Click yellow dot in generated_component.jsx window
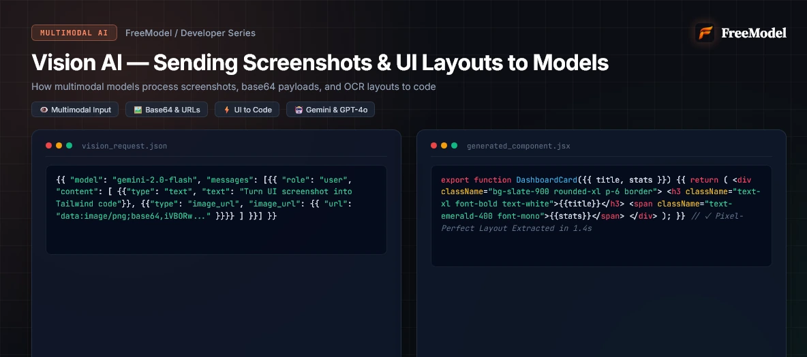 [444, 146]
